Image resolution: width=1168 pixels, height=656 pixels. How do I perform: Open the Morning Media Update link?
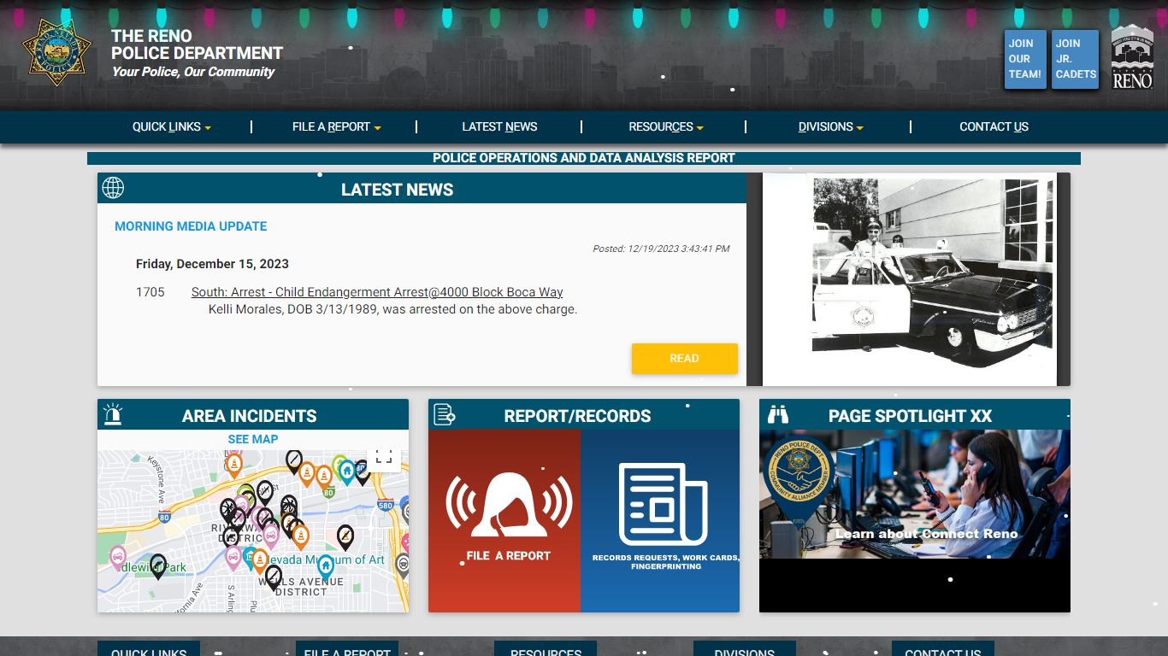[x=191, y=226]
